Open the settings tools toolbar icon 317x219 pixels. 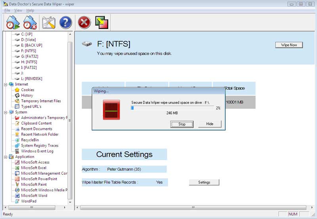(x=49, y=23)
